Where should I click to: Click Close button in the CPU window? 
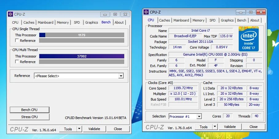click(253, 127)
